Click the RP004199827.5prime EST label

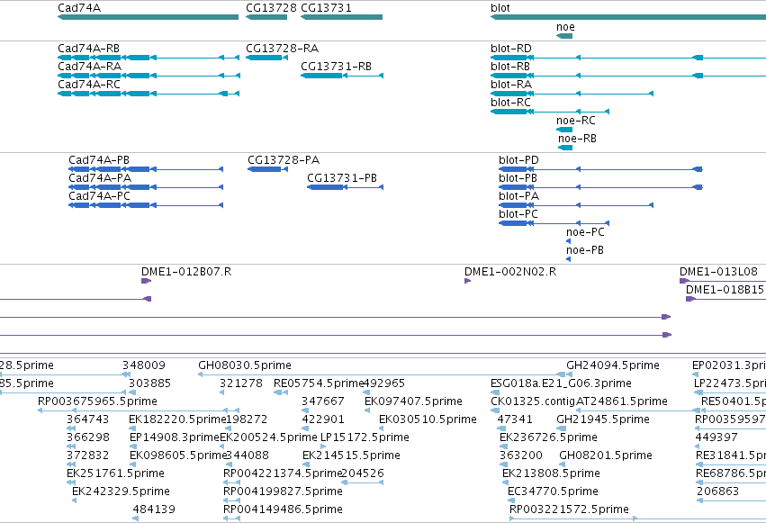click(283, 491)
